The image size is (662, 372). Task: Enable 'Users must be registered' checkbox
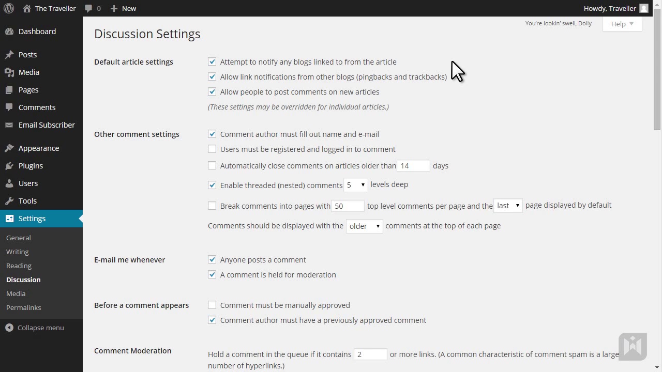pyautogui.click(x=212, y=149)
